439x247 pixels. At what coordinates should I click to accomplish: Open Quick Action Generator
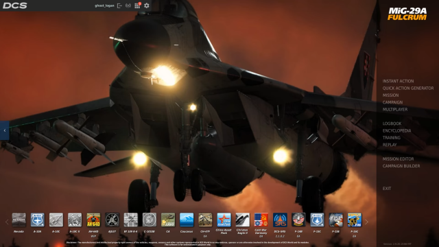[408, 88]
